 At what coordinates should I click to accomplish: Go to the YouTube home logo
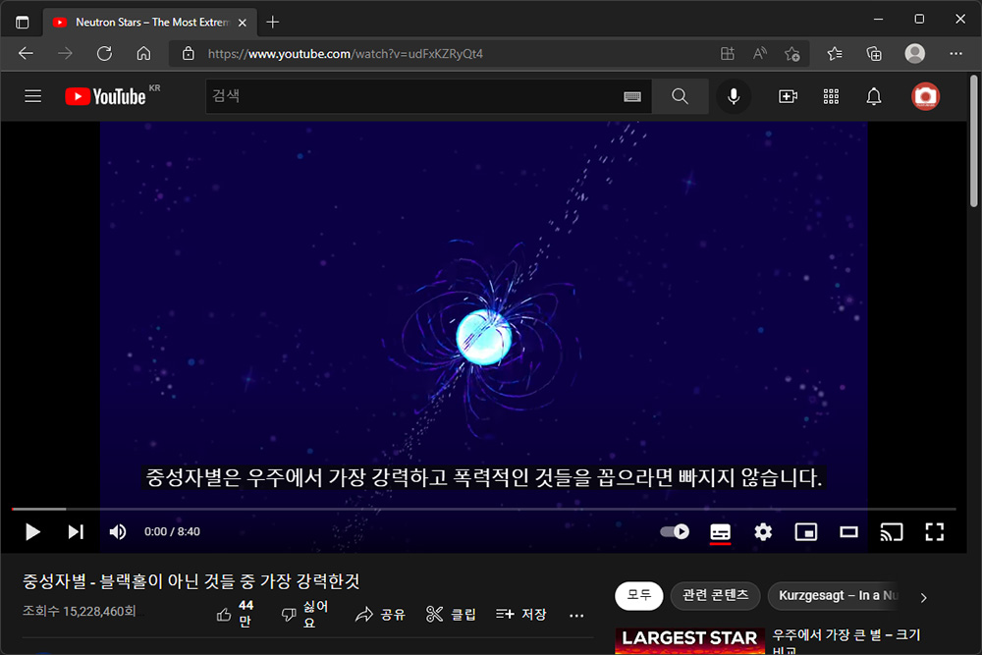(x=106, y=96)
